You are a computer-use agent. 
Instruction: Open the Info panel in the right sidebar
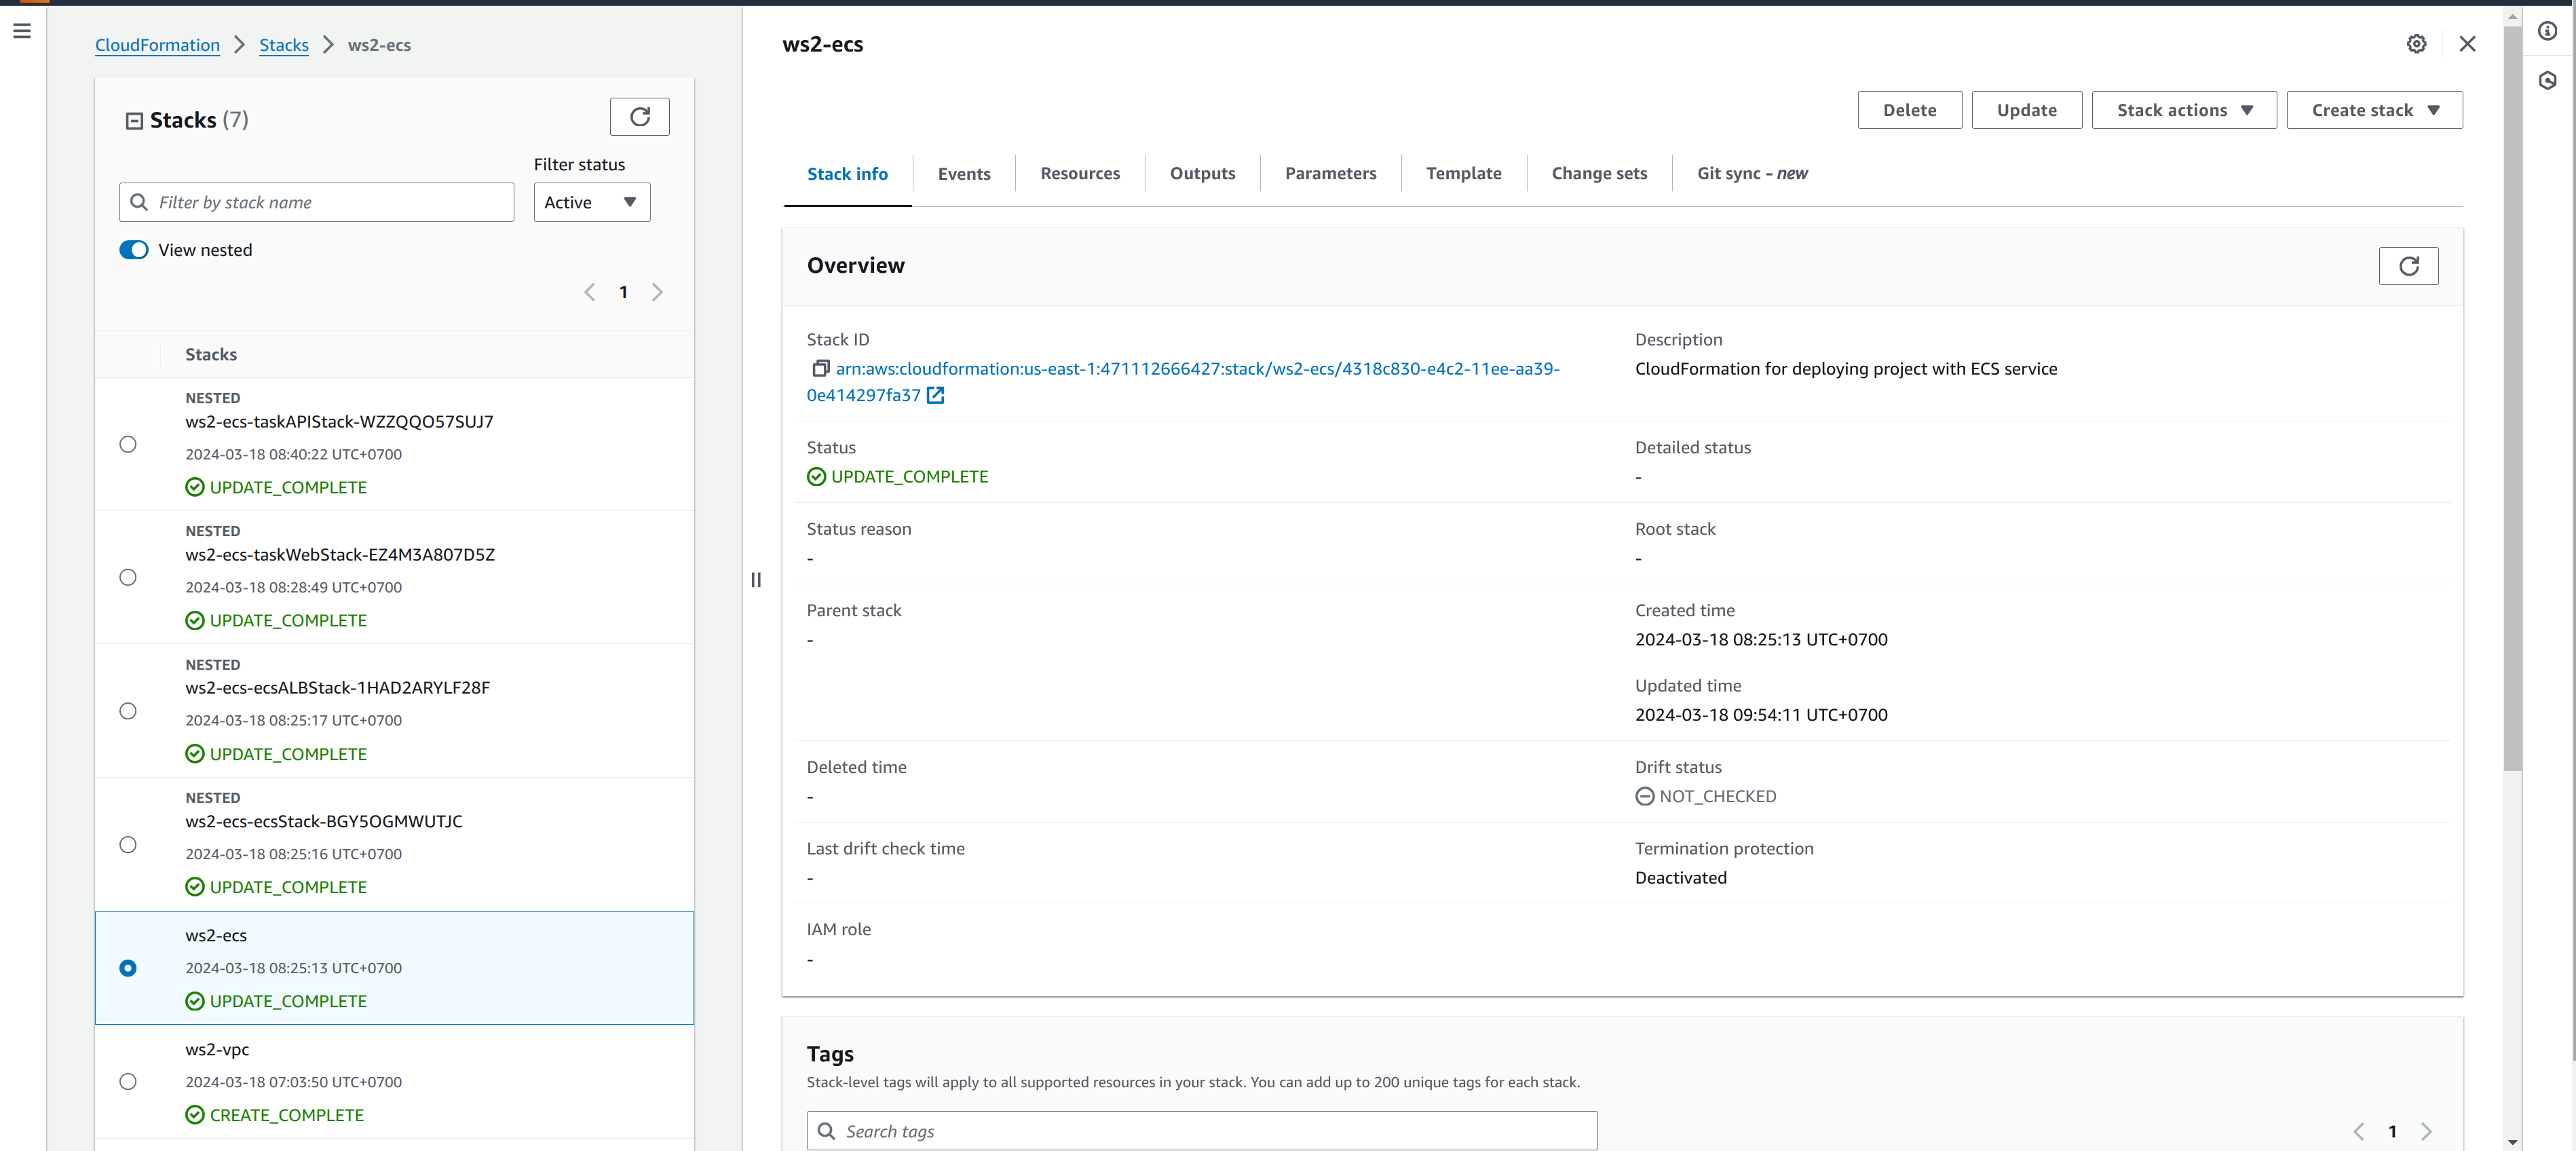(x=2548, y=31)
